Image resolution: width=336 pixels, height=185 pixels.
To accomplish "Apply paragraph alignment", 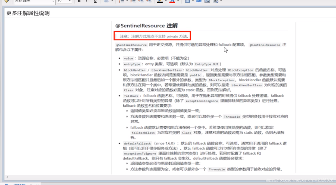I will point(106,1).
